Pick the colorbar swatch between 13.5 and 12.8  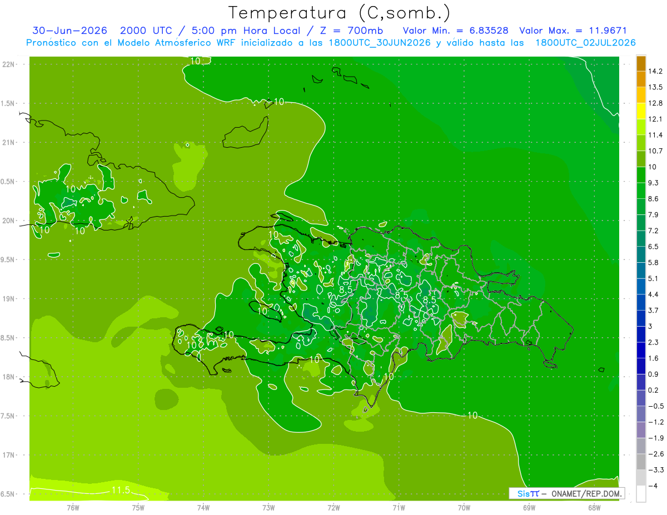coord(641,95)
